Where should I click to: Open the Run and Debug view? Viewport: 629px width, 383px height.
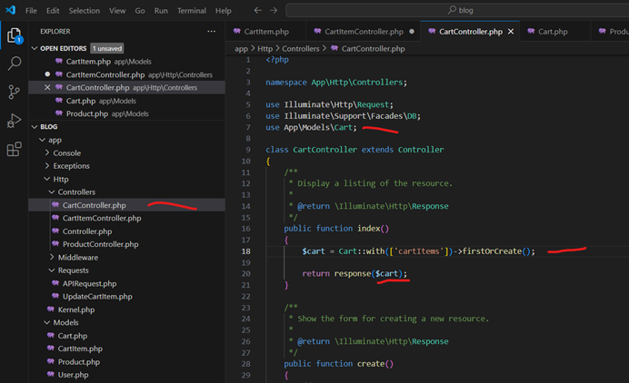[15, 121]
